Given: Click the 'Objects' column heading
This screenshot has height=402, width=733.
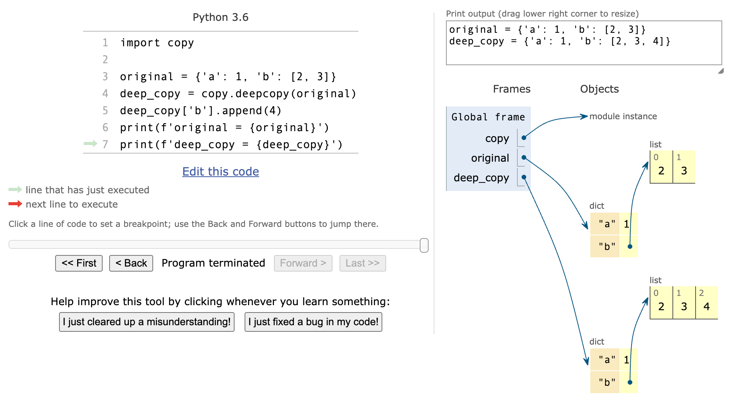Looking at the screenshot, I should pos(600,89).
